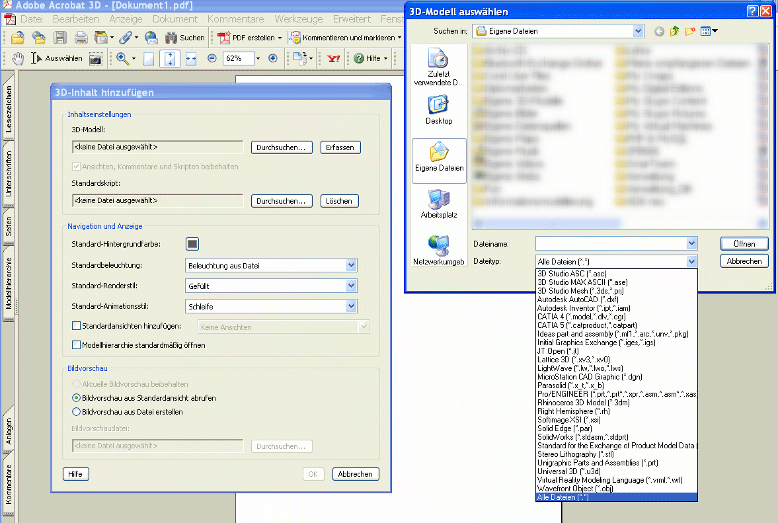The height and width of the screenshot is (523, 778).
Task: Click the paperclip attach icon
Action: pyautogui.click(x=125, y=38)
